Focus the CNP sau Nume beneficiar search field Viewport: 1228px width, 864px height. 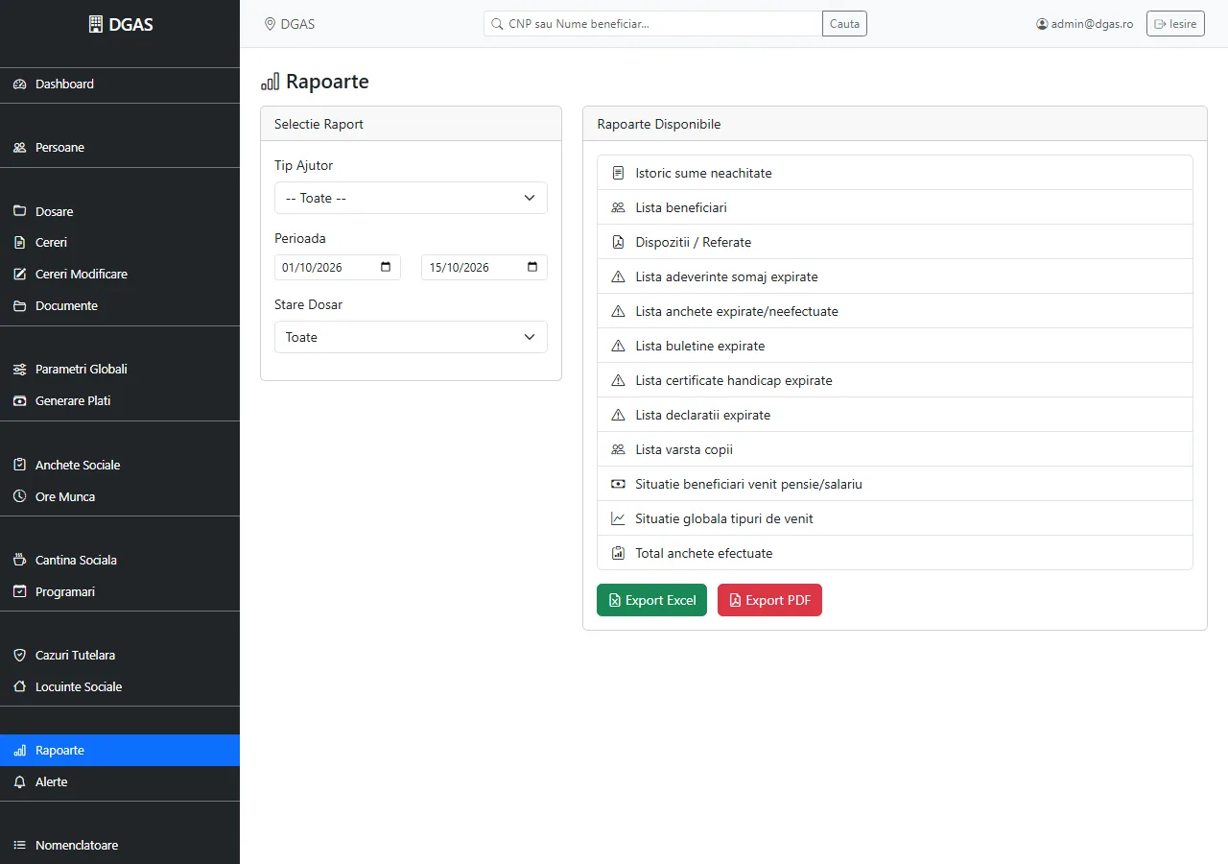(652, 24)
